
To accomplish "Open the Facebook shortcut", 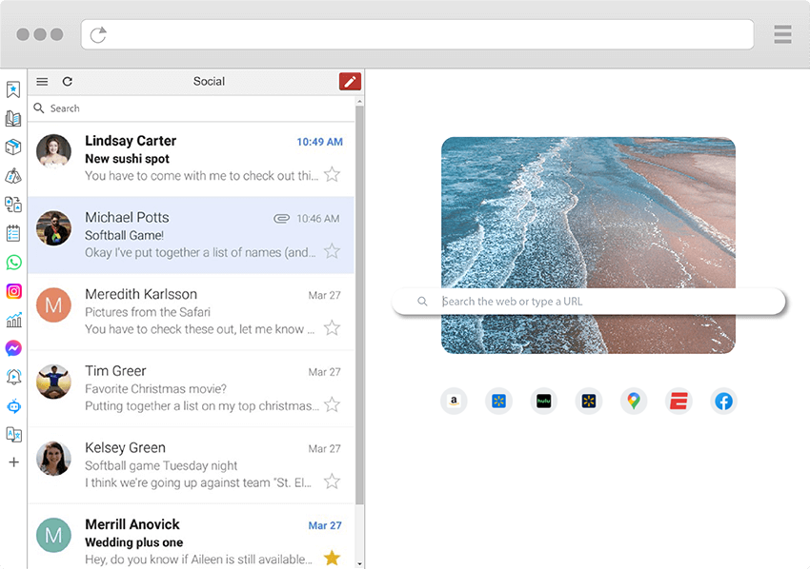I will (x=723, y=401).
